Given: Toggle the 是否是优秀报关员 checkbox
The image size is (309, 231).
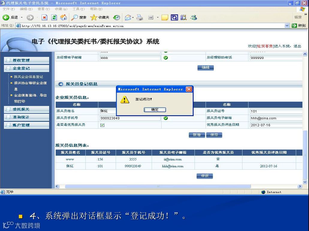Looking at the screenshot, I should pyautogui.click(x=102, y=125).
